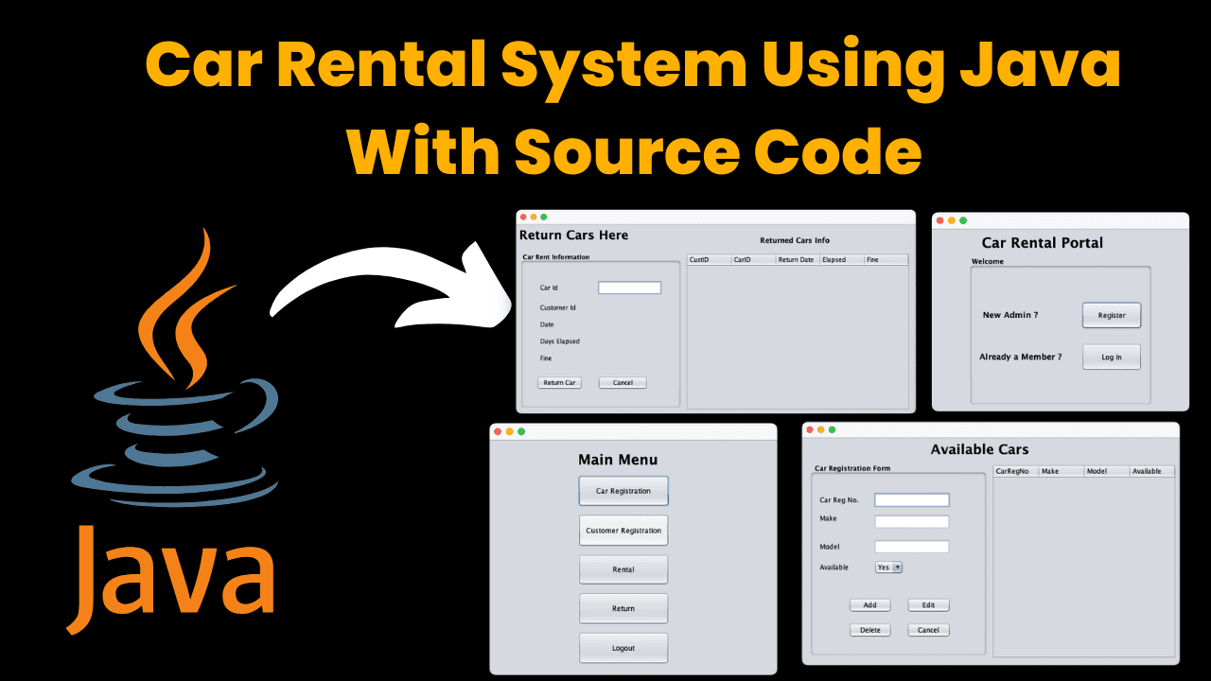Click Return button in Main Menu
Viewport: 1211px width, 681px height.
[623, 608]
